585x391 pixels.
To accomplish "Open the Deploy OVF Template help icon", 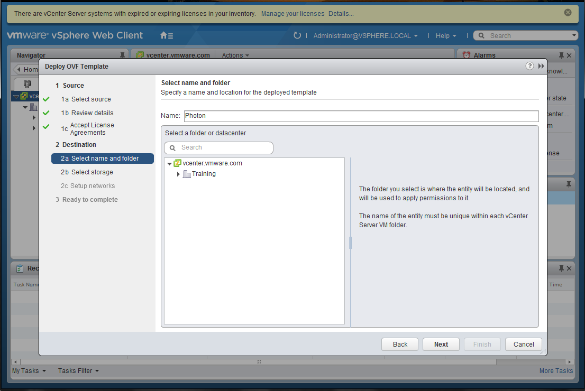I will point(529,66).
